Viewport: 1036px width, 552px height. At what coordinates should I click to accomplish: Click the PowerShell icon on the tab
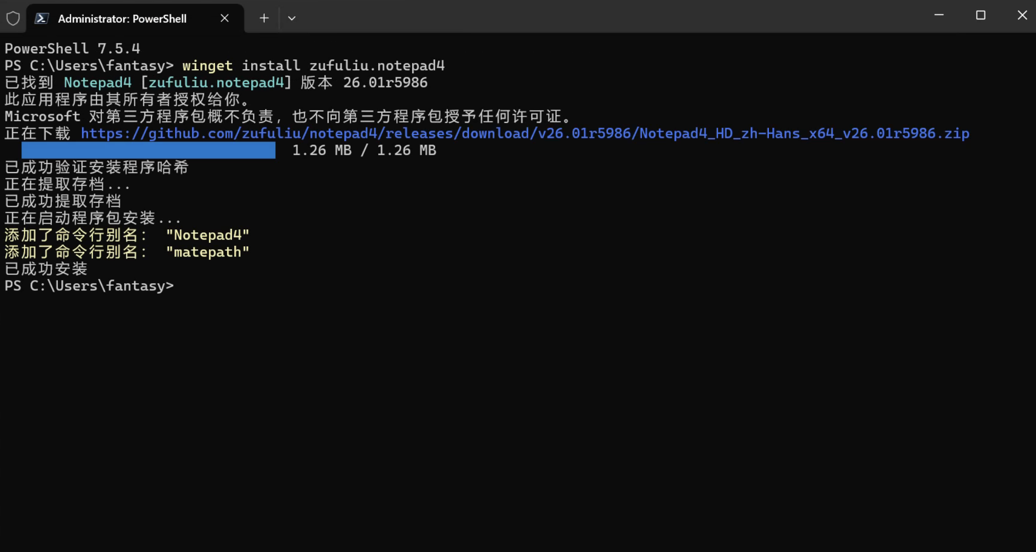(41, 18)
